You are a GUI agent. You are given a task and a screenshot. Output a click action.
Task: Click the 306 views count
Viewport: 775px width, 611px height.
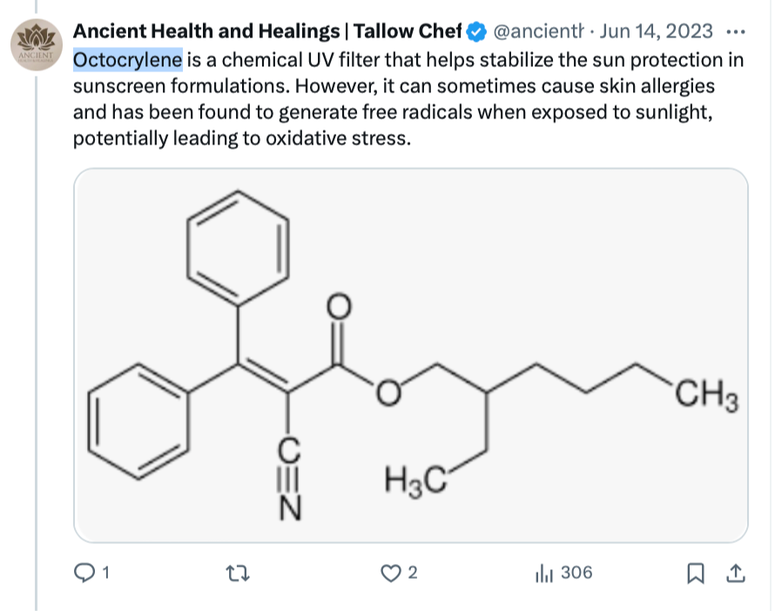tap(576, 573)
